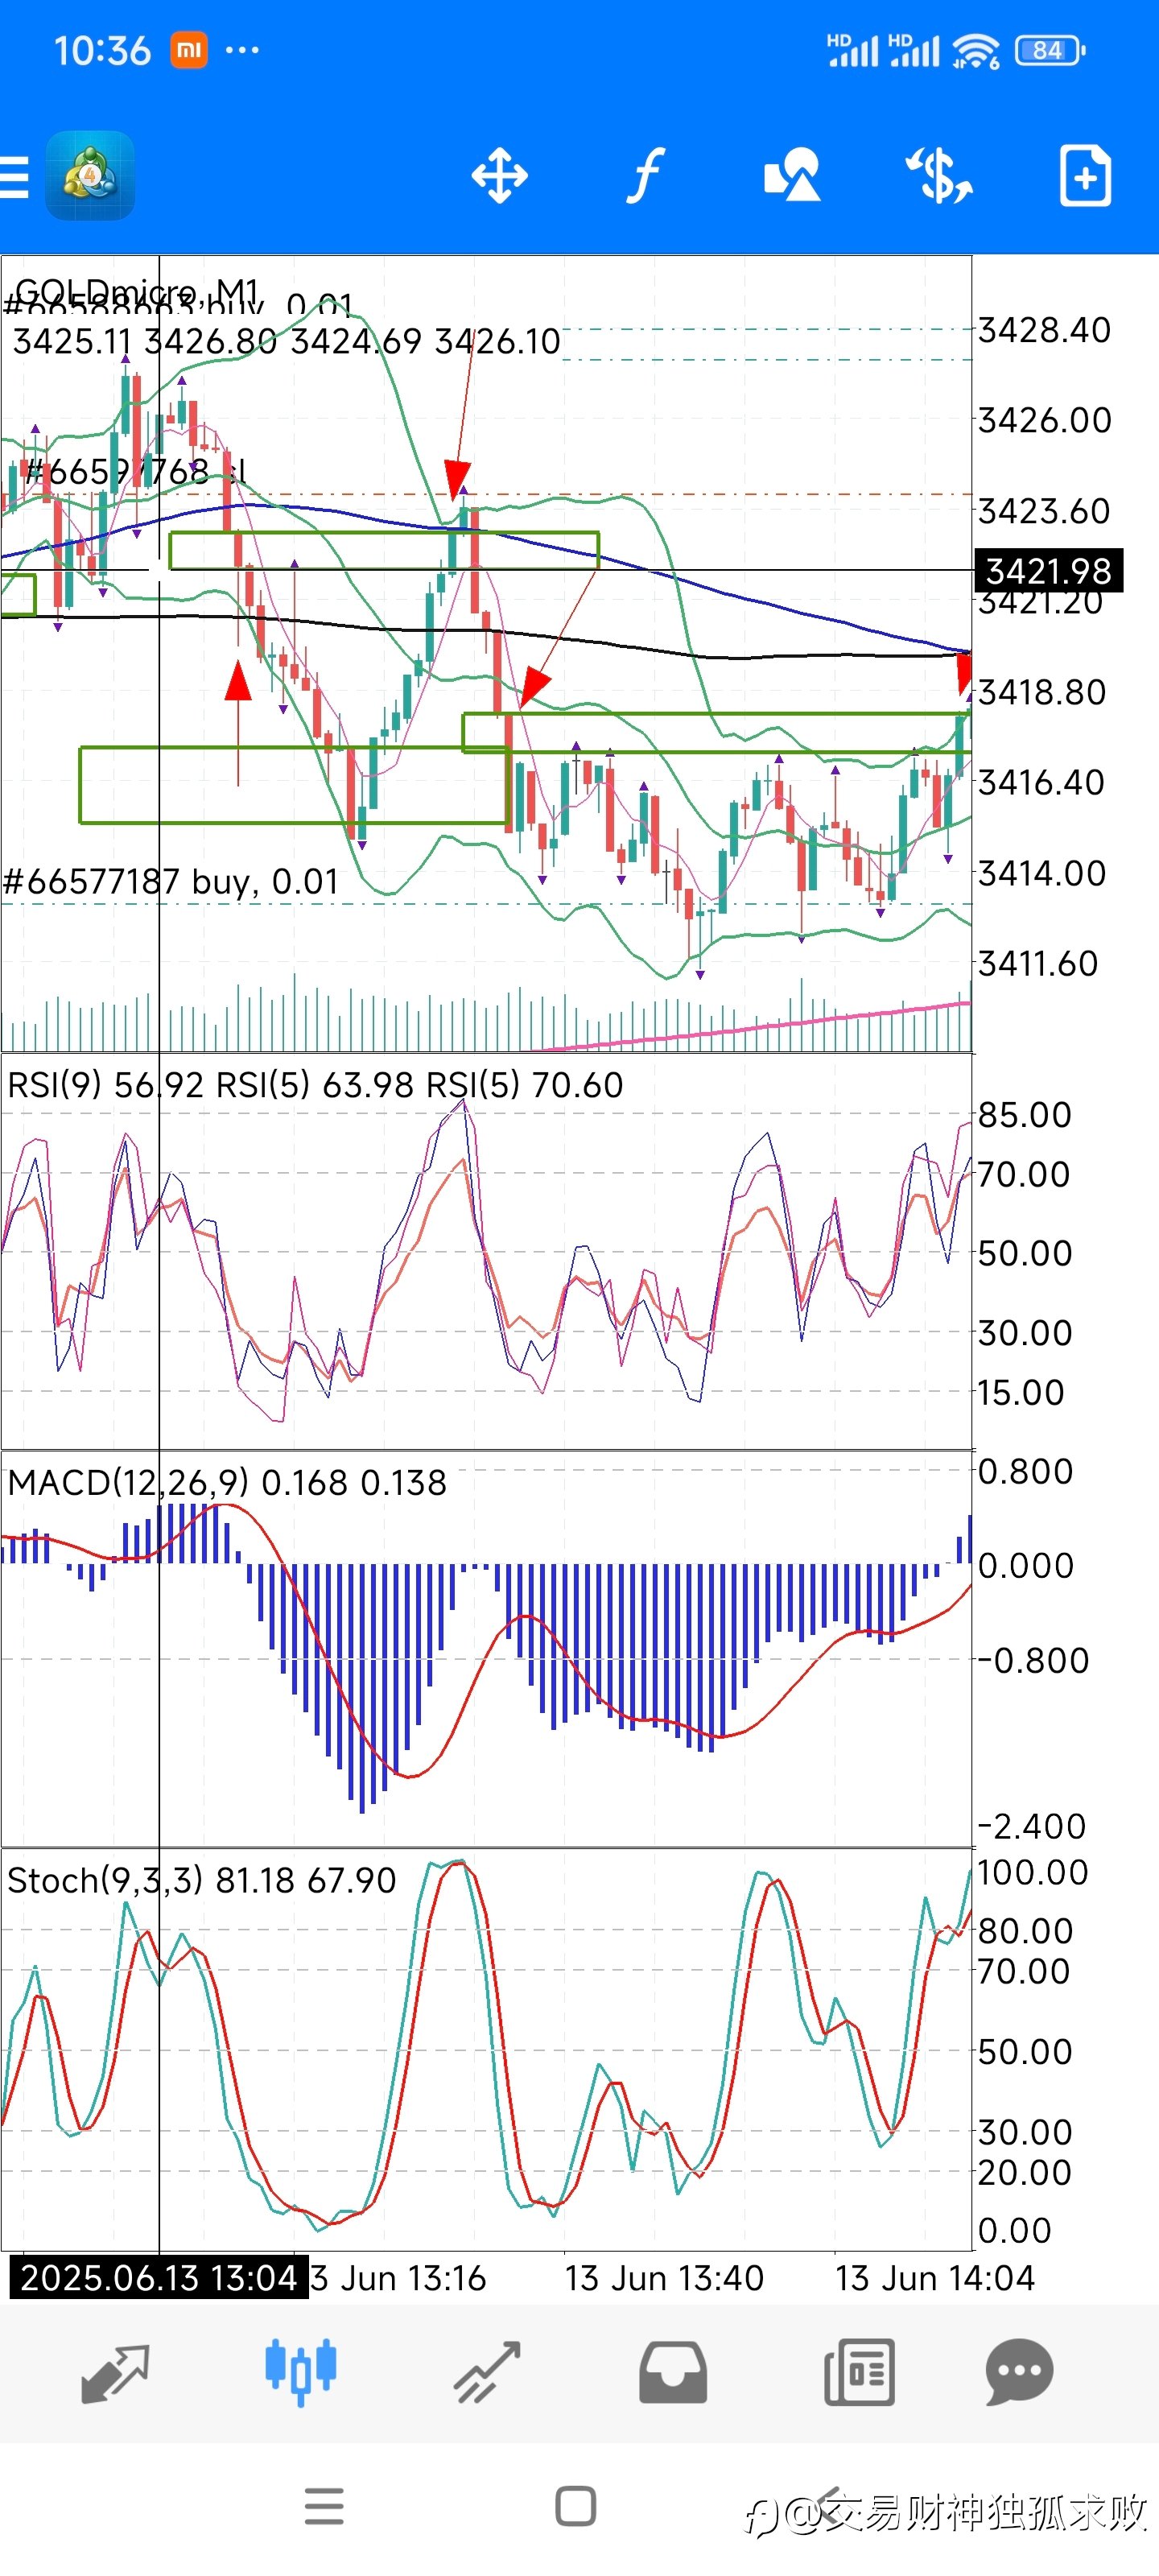Open the Trade tab with trending line icon

coord(487,2372)
